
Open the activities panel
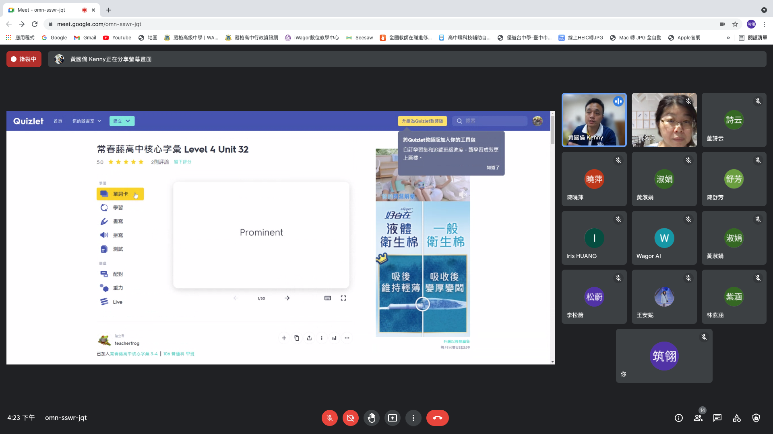coord(737,418)
